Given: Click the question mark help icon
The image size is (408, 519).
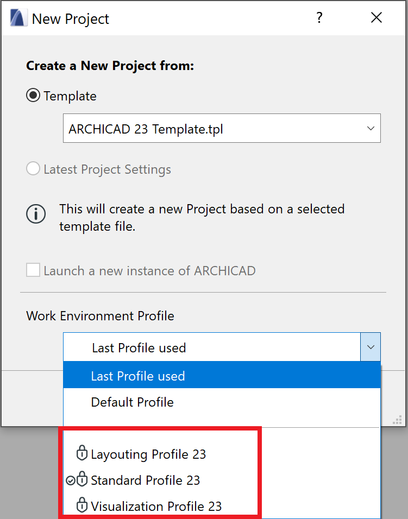Looking at the screenshot, I should (319, 18).
